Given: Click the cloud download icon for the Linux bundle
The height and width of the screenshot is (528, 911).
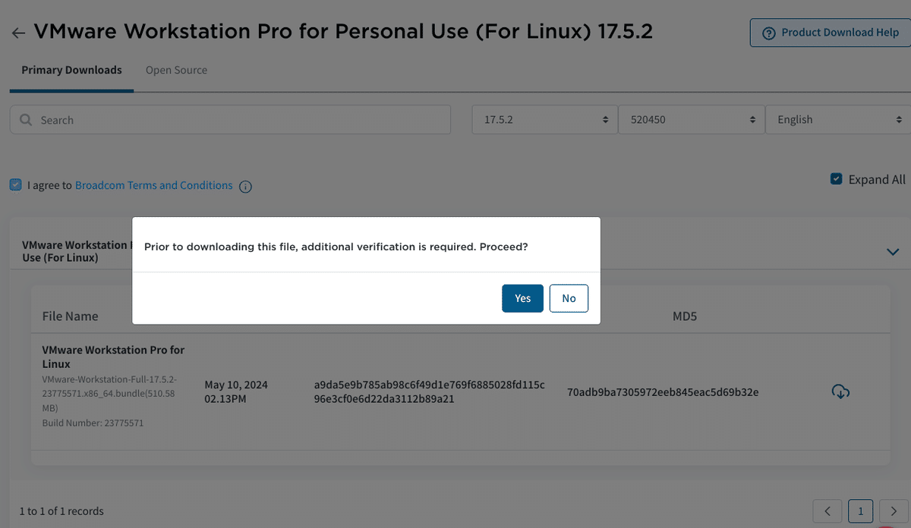Looking at the screenshot, I should pos(840,392).
